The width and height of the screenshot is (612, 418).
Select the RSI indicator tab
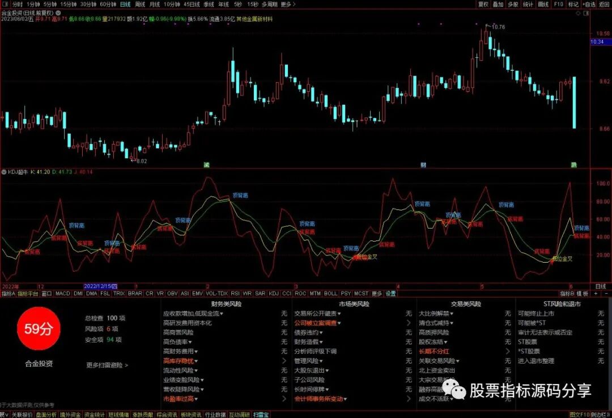click(235, 293)
